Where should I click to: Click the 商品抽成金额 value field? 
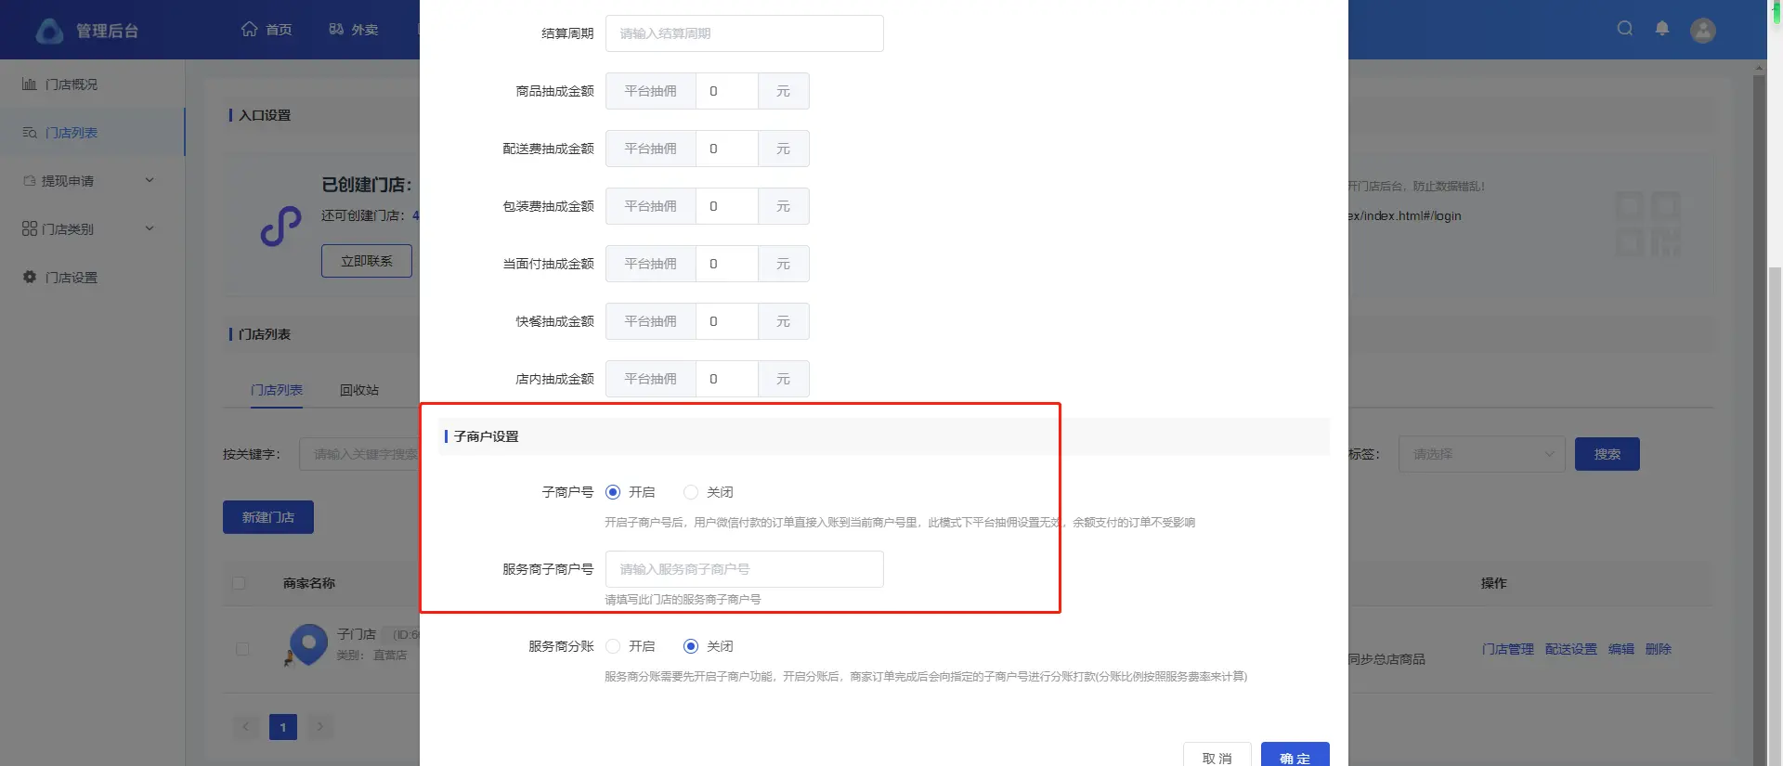[x=727, y=91]
